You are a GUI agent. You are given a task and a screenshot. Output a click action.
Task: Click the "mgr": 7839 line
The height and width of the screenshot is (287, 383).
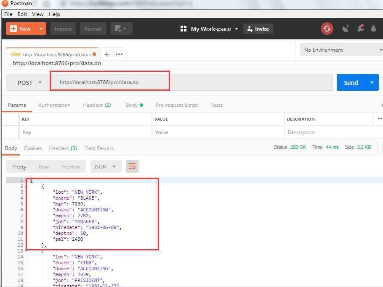[x=69, y=204]
